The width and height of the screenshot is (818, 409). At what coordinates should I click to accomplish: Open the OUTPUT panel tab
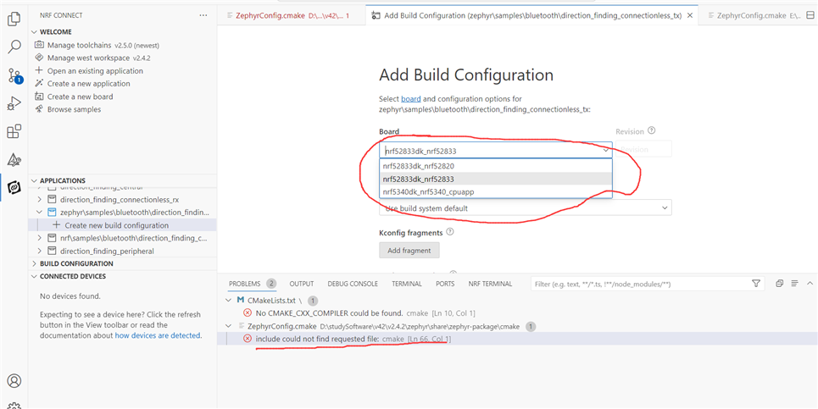tap(302, 284)
